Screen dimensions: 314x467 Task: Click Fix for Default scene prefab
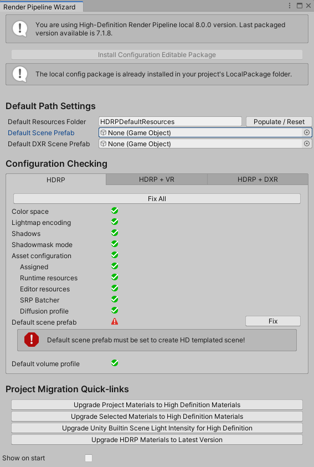point(273,321)
